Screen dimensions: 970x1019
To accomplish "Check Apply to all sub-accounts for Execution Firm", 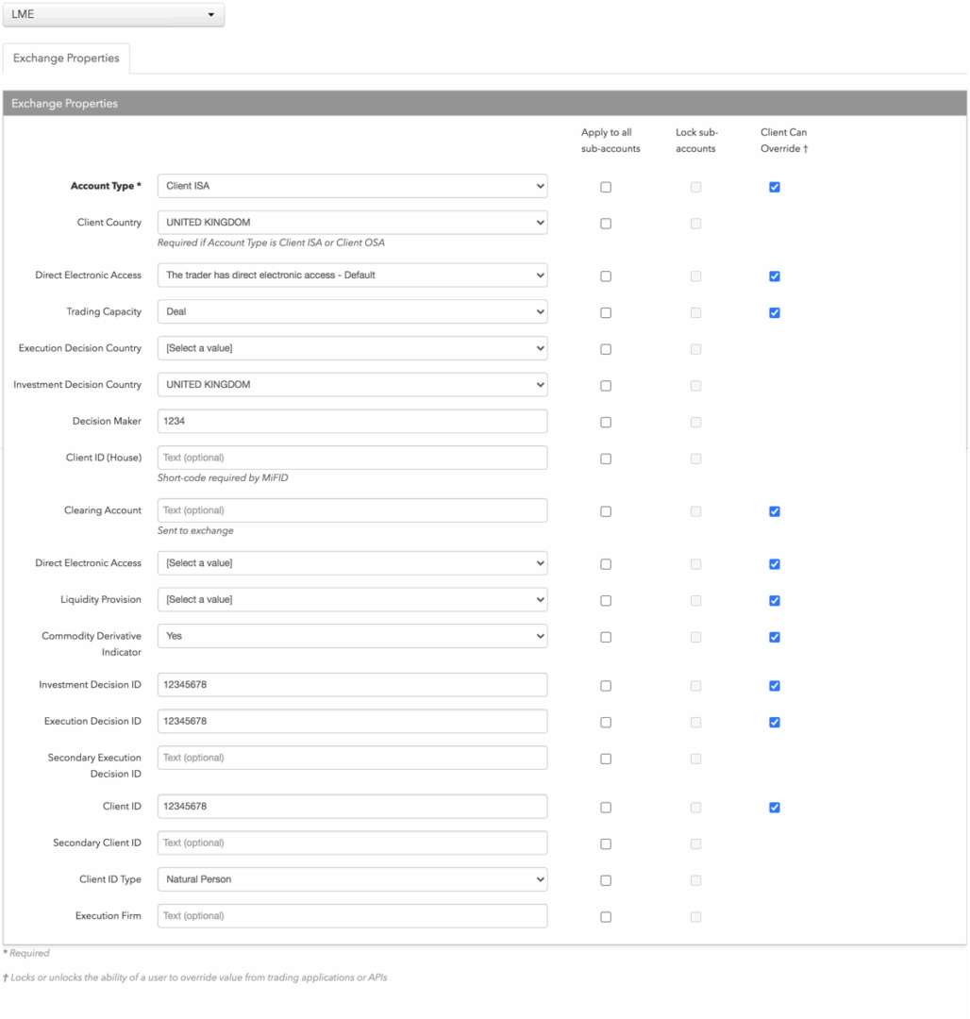I will click(x=606, y=917).
